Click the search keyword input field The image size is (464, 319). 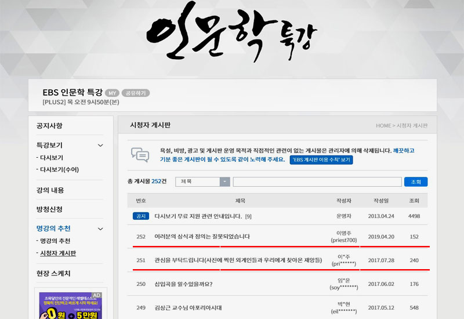click(x=317, y=182)
